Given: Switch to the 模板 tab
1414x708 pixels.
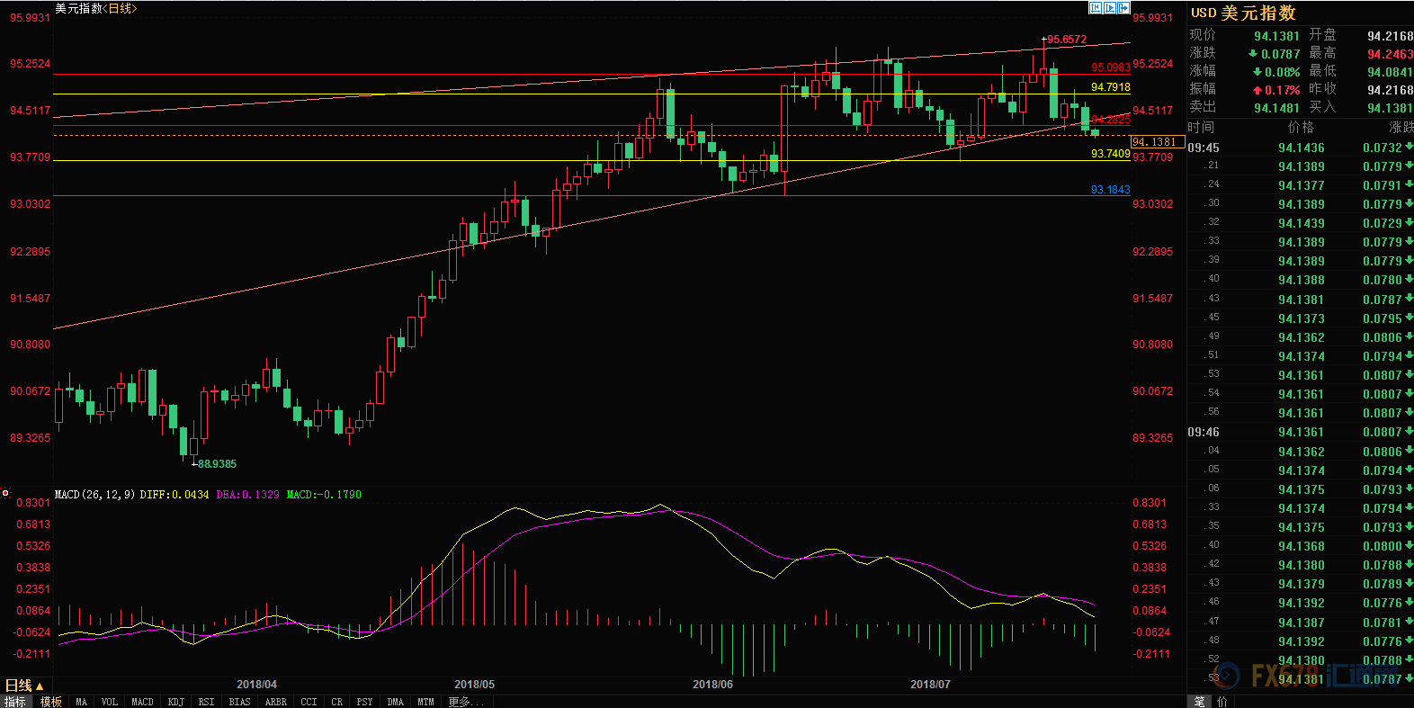Looking at the screenshot, I should click(x=51, y=702).
